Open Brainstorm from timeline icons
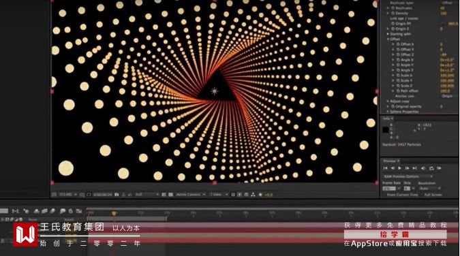This screenshot has height=256, width=460. (x=62, y=211)
